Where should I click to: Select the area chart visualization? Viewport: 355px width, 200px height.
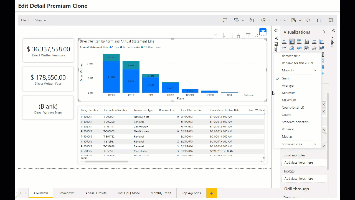[x=291, y=48]
